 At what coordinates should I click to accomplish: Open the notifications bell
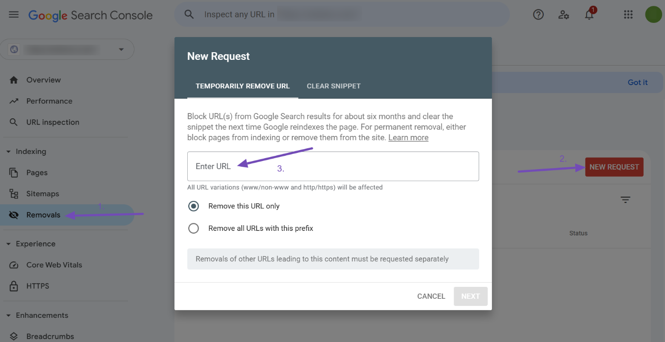[x=589, y=15]
